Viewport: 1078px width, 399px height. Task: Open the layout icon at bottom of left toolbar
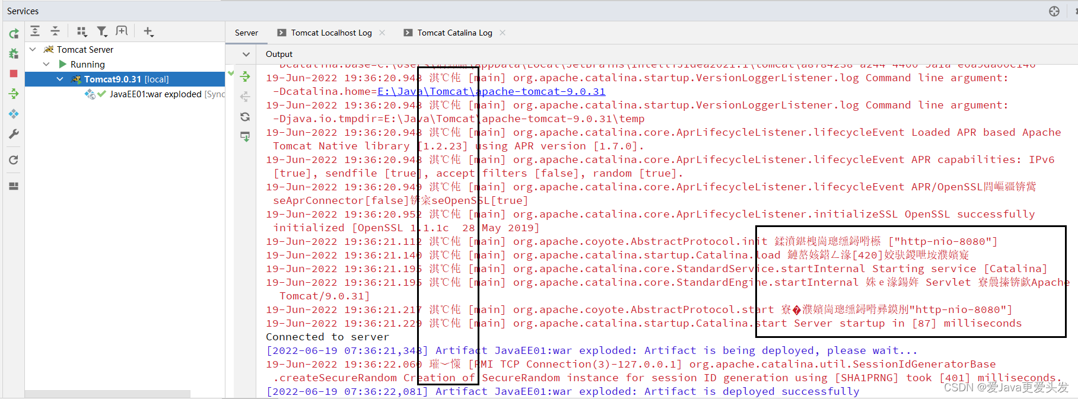(14, 186)
